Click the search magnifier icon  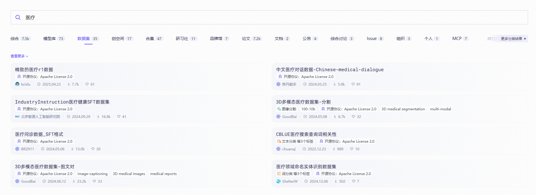point(18,17)
